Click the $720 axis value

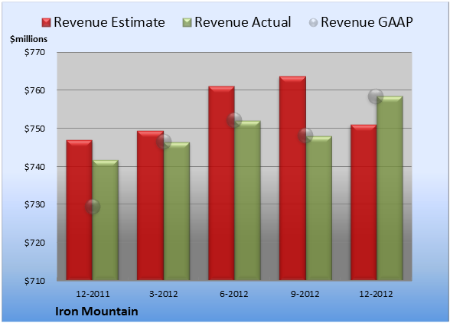coord(34,243)
